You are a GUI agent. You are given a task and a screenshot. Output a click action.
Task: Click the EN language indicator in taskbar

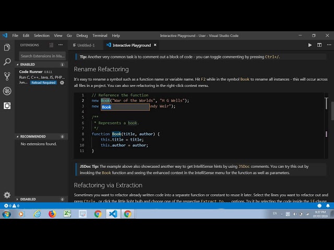(x=275, y=214)
